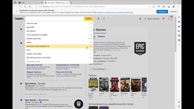Open Edge sidebar shopping tag icon

tap(179, 22)
